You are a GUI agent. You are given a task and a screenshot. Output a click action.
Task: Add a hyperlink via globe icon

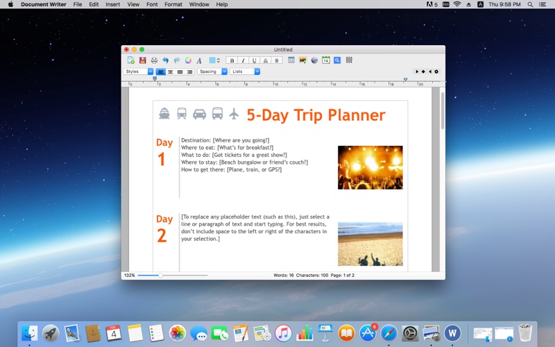coord(314,60)
